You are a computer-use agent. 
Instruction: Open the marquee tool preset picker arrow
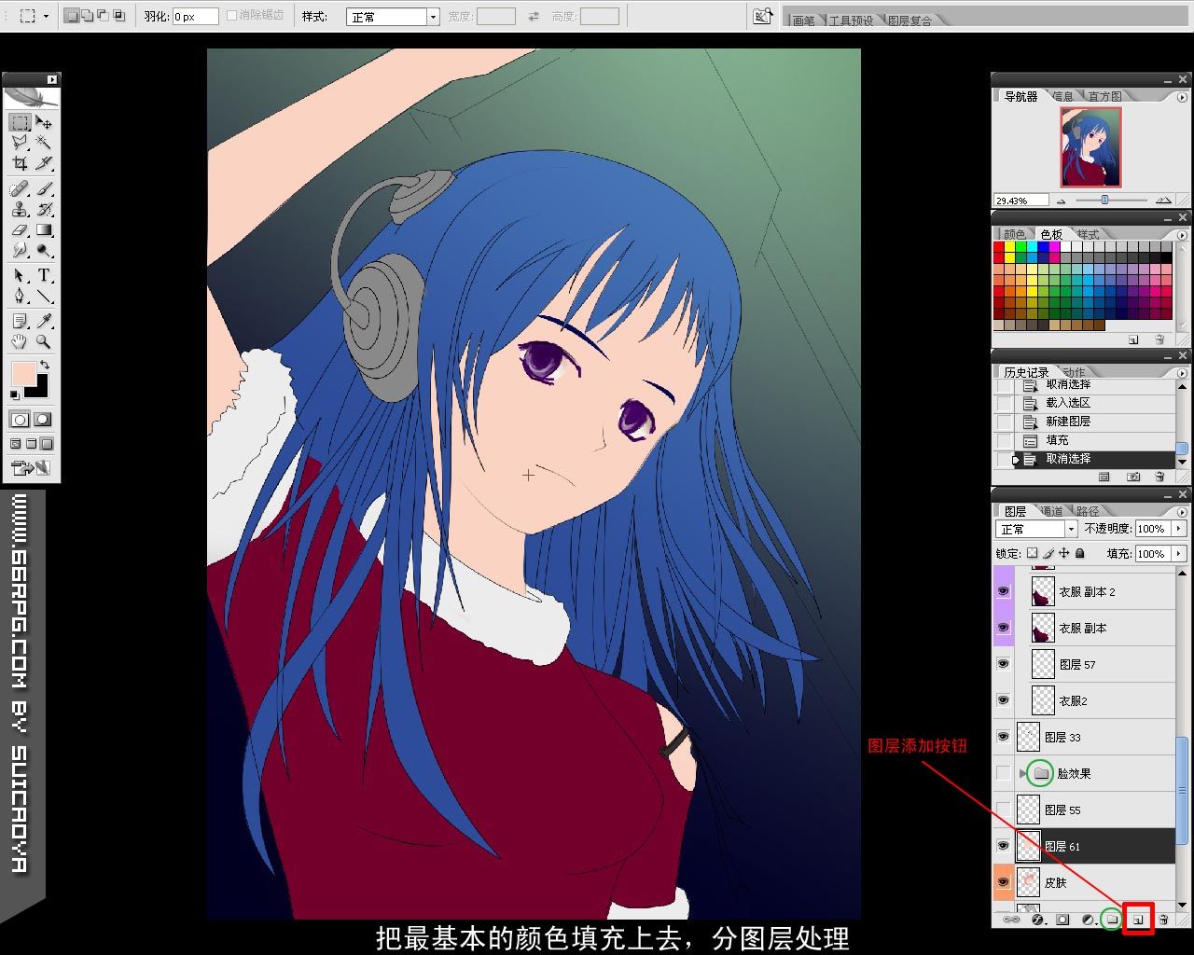pos(46,17)
